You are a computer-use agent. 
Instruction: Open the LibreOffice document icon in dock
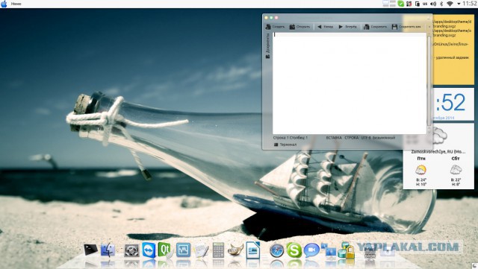253,250
